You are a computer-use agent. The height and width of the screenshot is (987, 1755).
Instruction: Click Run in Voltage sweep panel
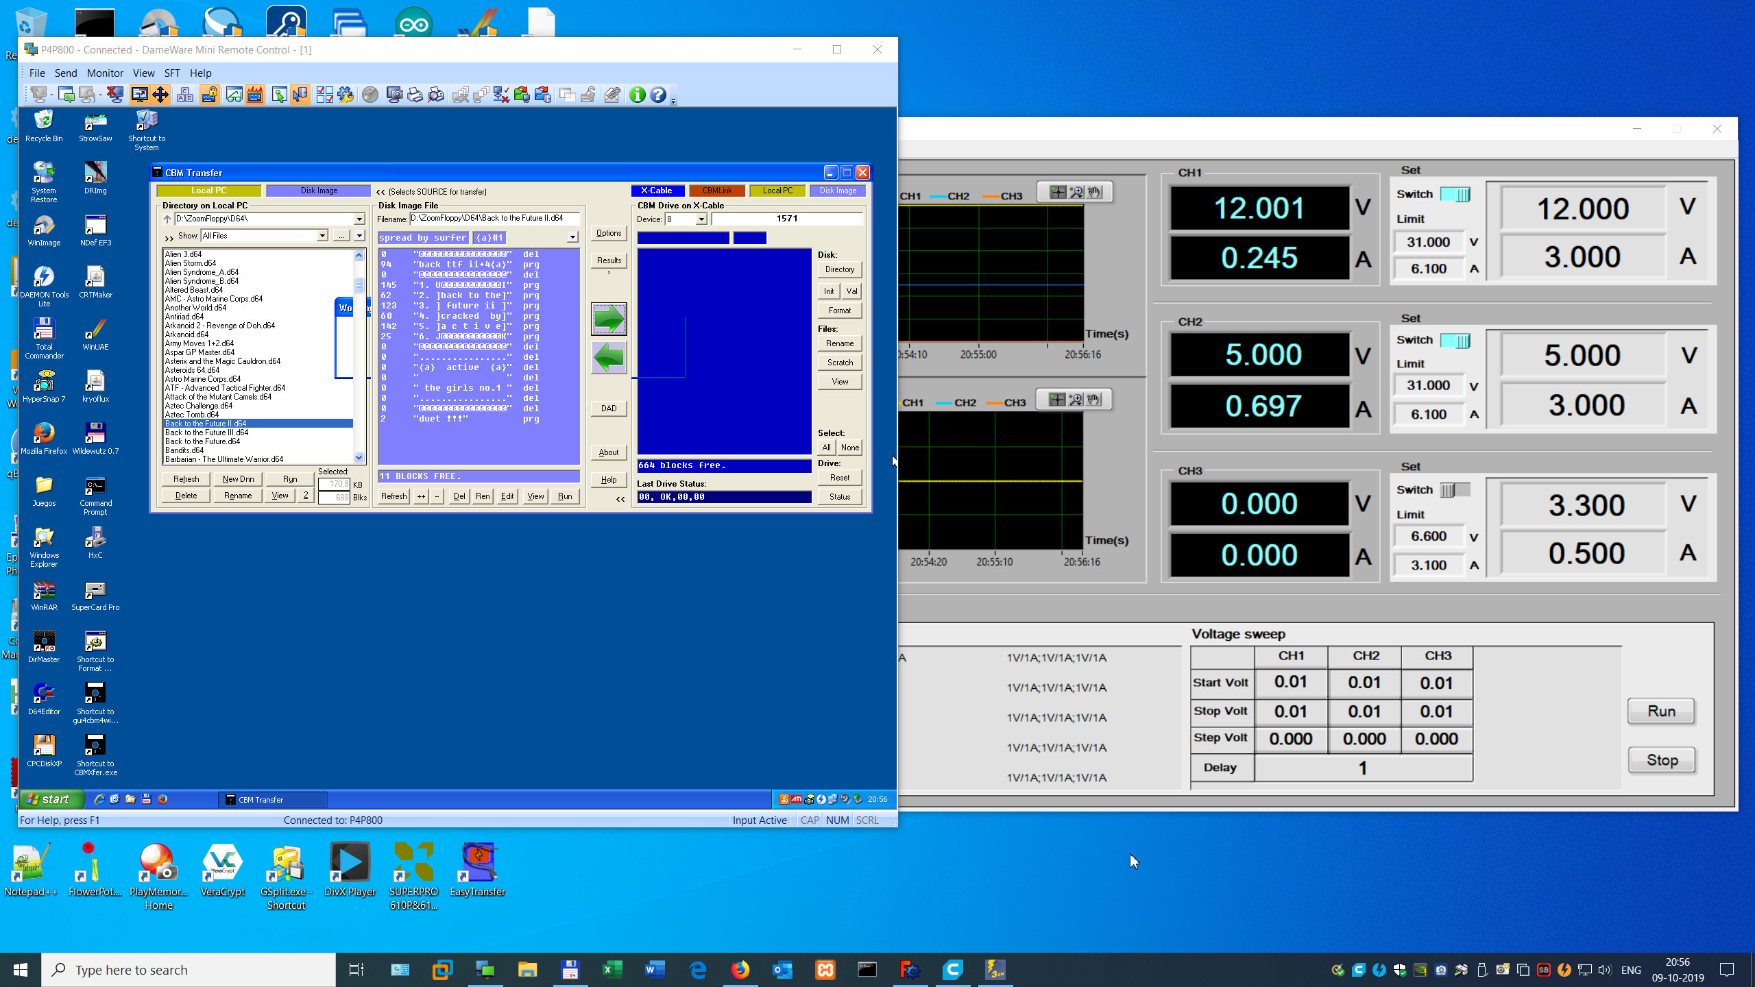1662,711
